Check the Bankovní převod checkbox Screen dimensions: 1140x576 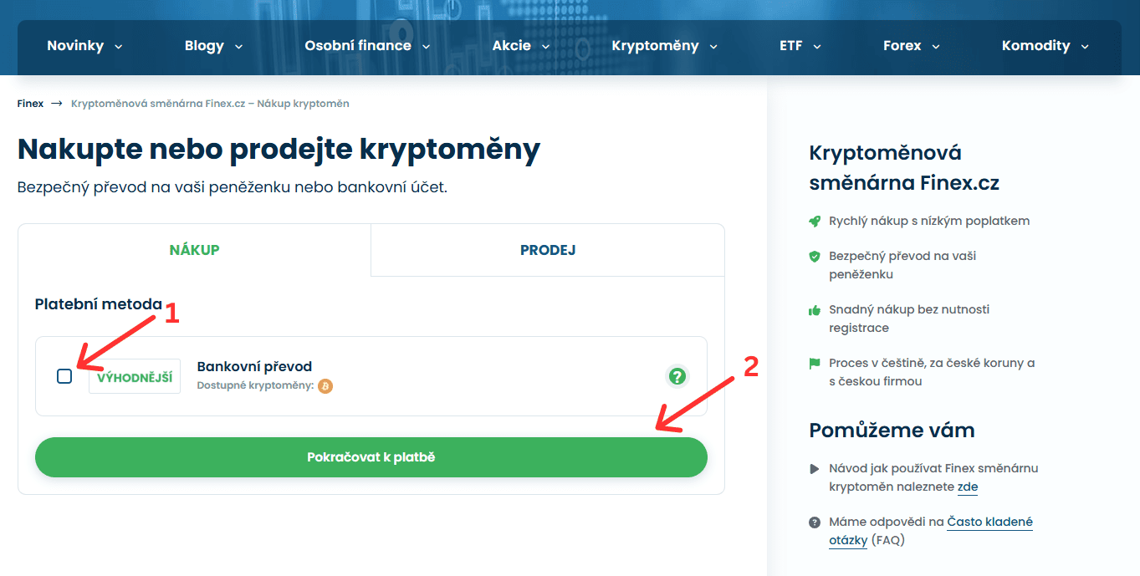point(64,376)
